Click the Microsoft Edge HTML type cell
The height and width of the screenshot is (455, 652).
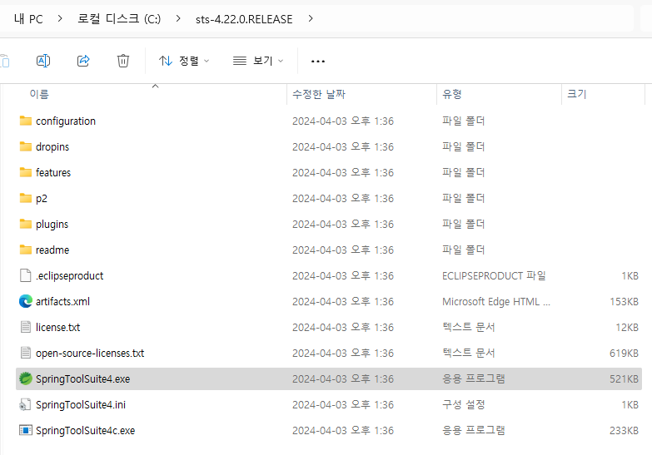click(496, 302)
